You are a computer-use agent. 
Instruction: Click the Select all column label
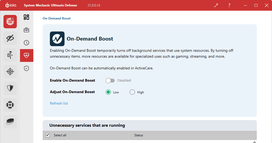click(60, 135)
